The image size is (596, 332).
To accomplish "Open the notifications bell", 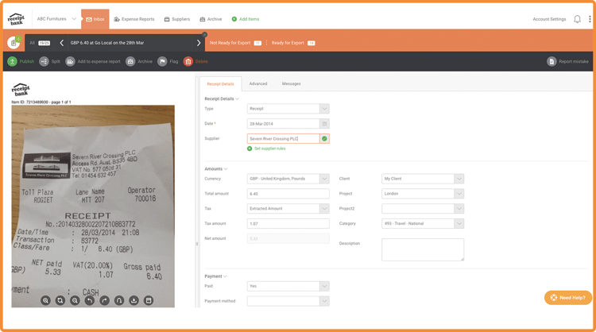I will (x=577, y=19).
